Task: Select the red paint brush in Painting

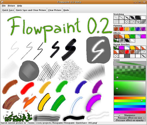Action: click(x=121, y=29)
